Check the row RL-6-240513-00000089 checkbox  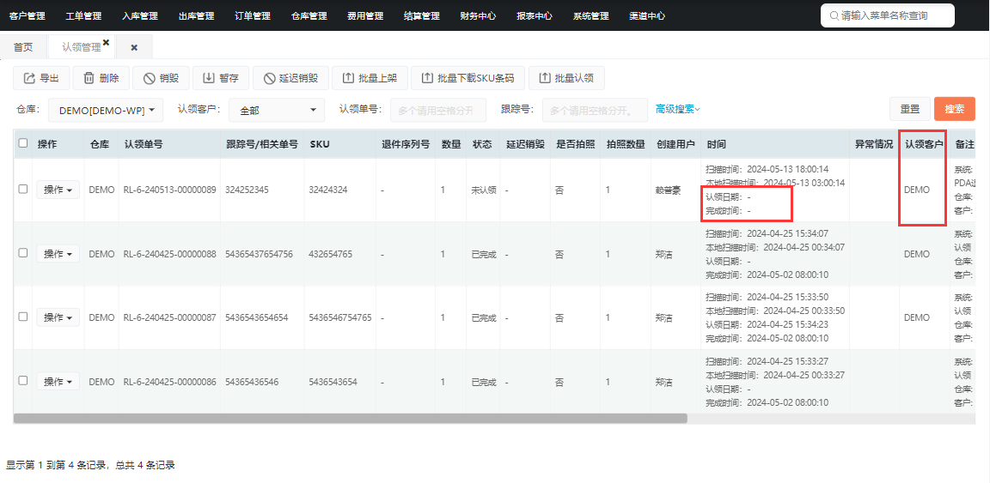click(x=23, y=189)
